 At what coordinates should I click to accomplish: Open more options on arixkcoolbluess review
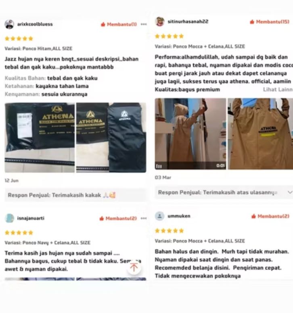click(144, 24)
